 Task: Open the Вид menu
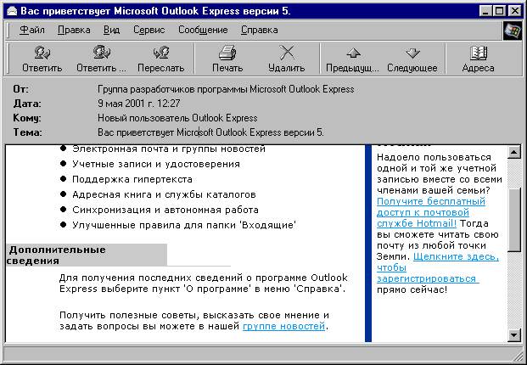pyautogui.click(x=111, y=30)
